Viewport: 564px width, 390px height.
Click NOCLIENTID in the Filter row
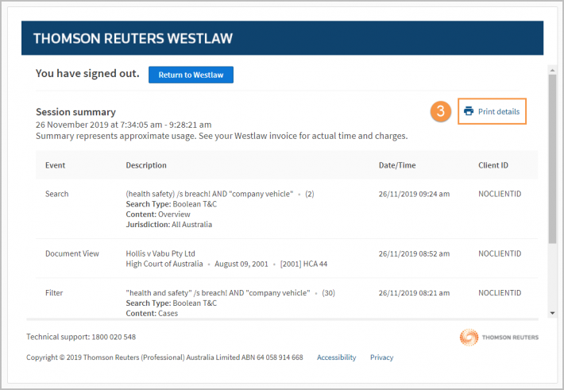click(x=500, y=293)
